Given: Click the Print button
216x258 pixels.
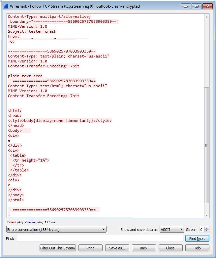Looking at the screenshot, I should [x=90, y=248].
